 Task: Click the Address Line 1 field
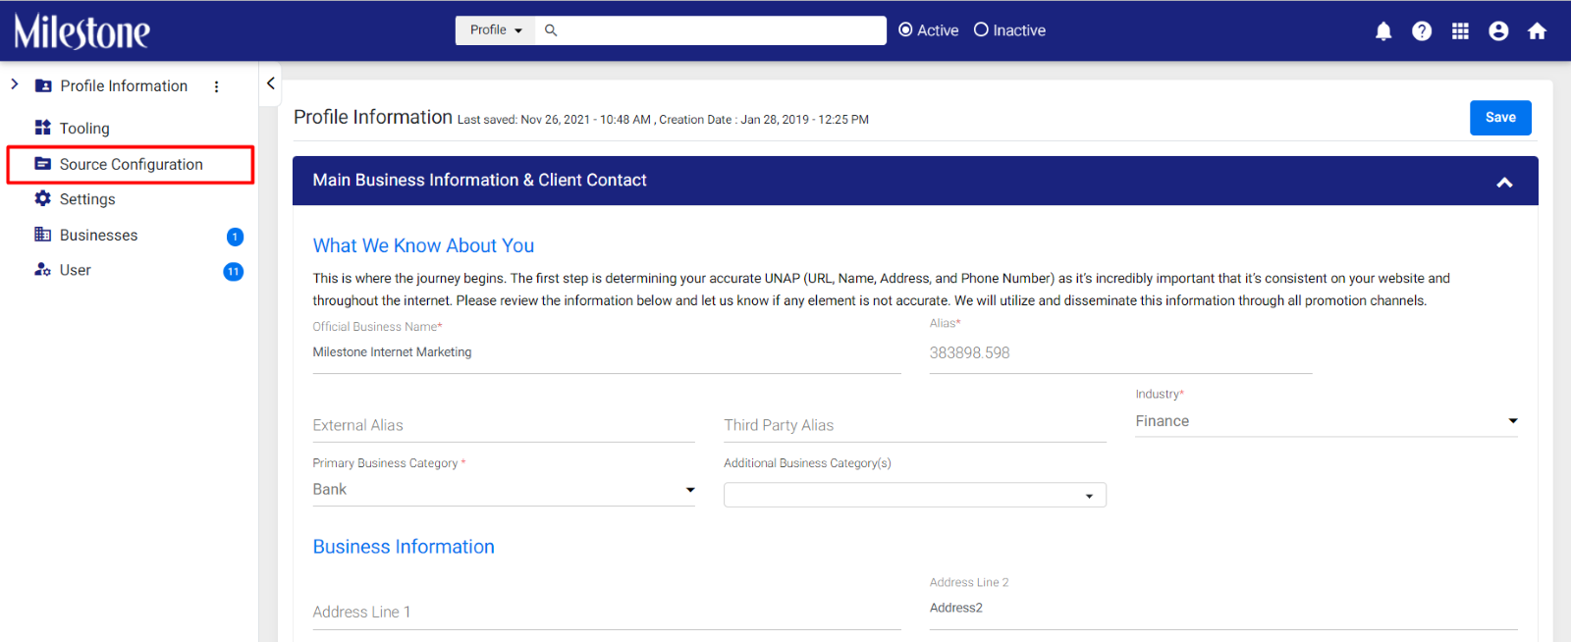click(x=607, y=612)
